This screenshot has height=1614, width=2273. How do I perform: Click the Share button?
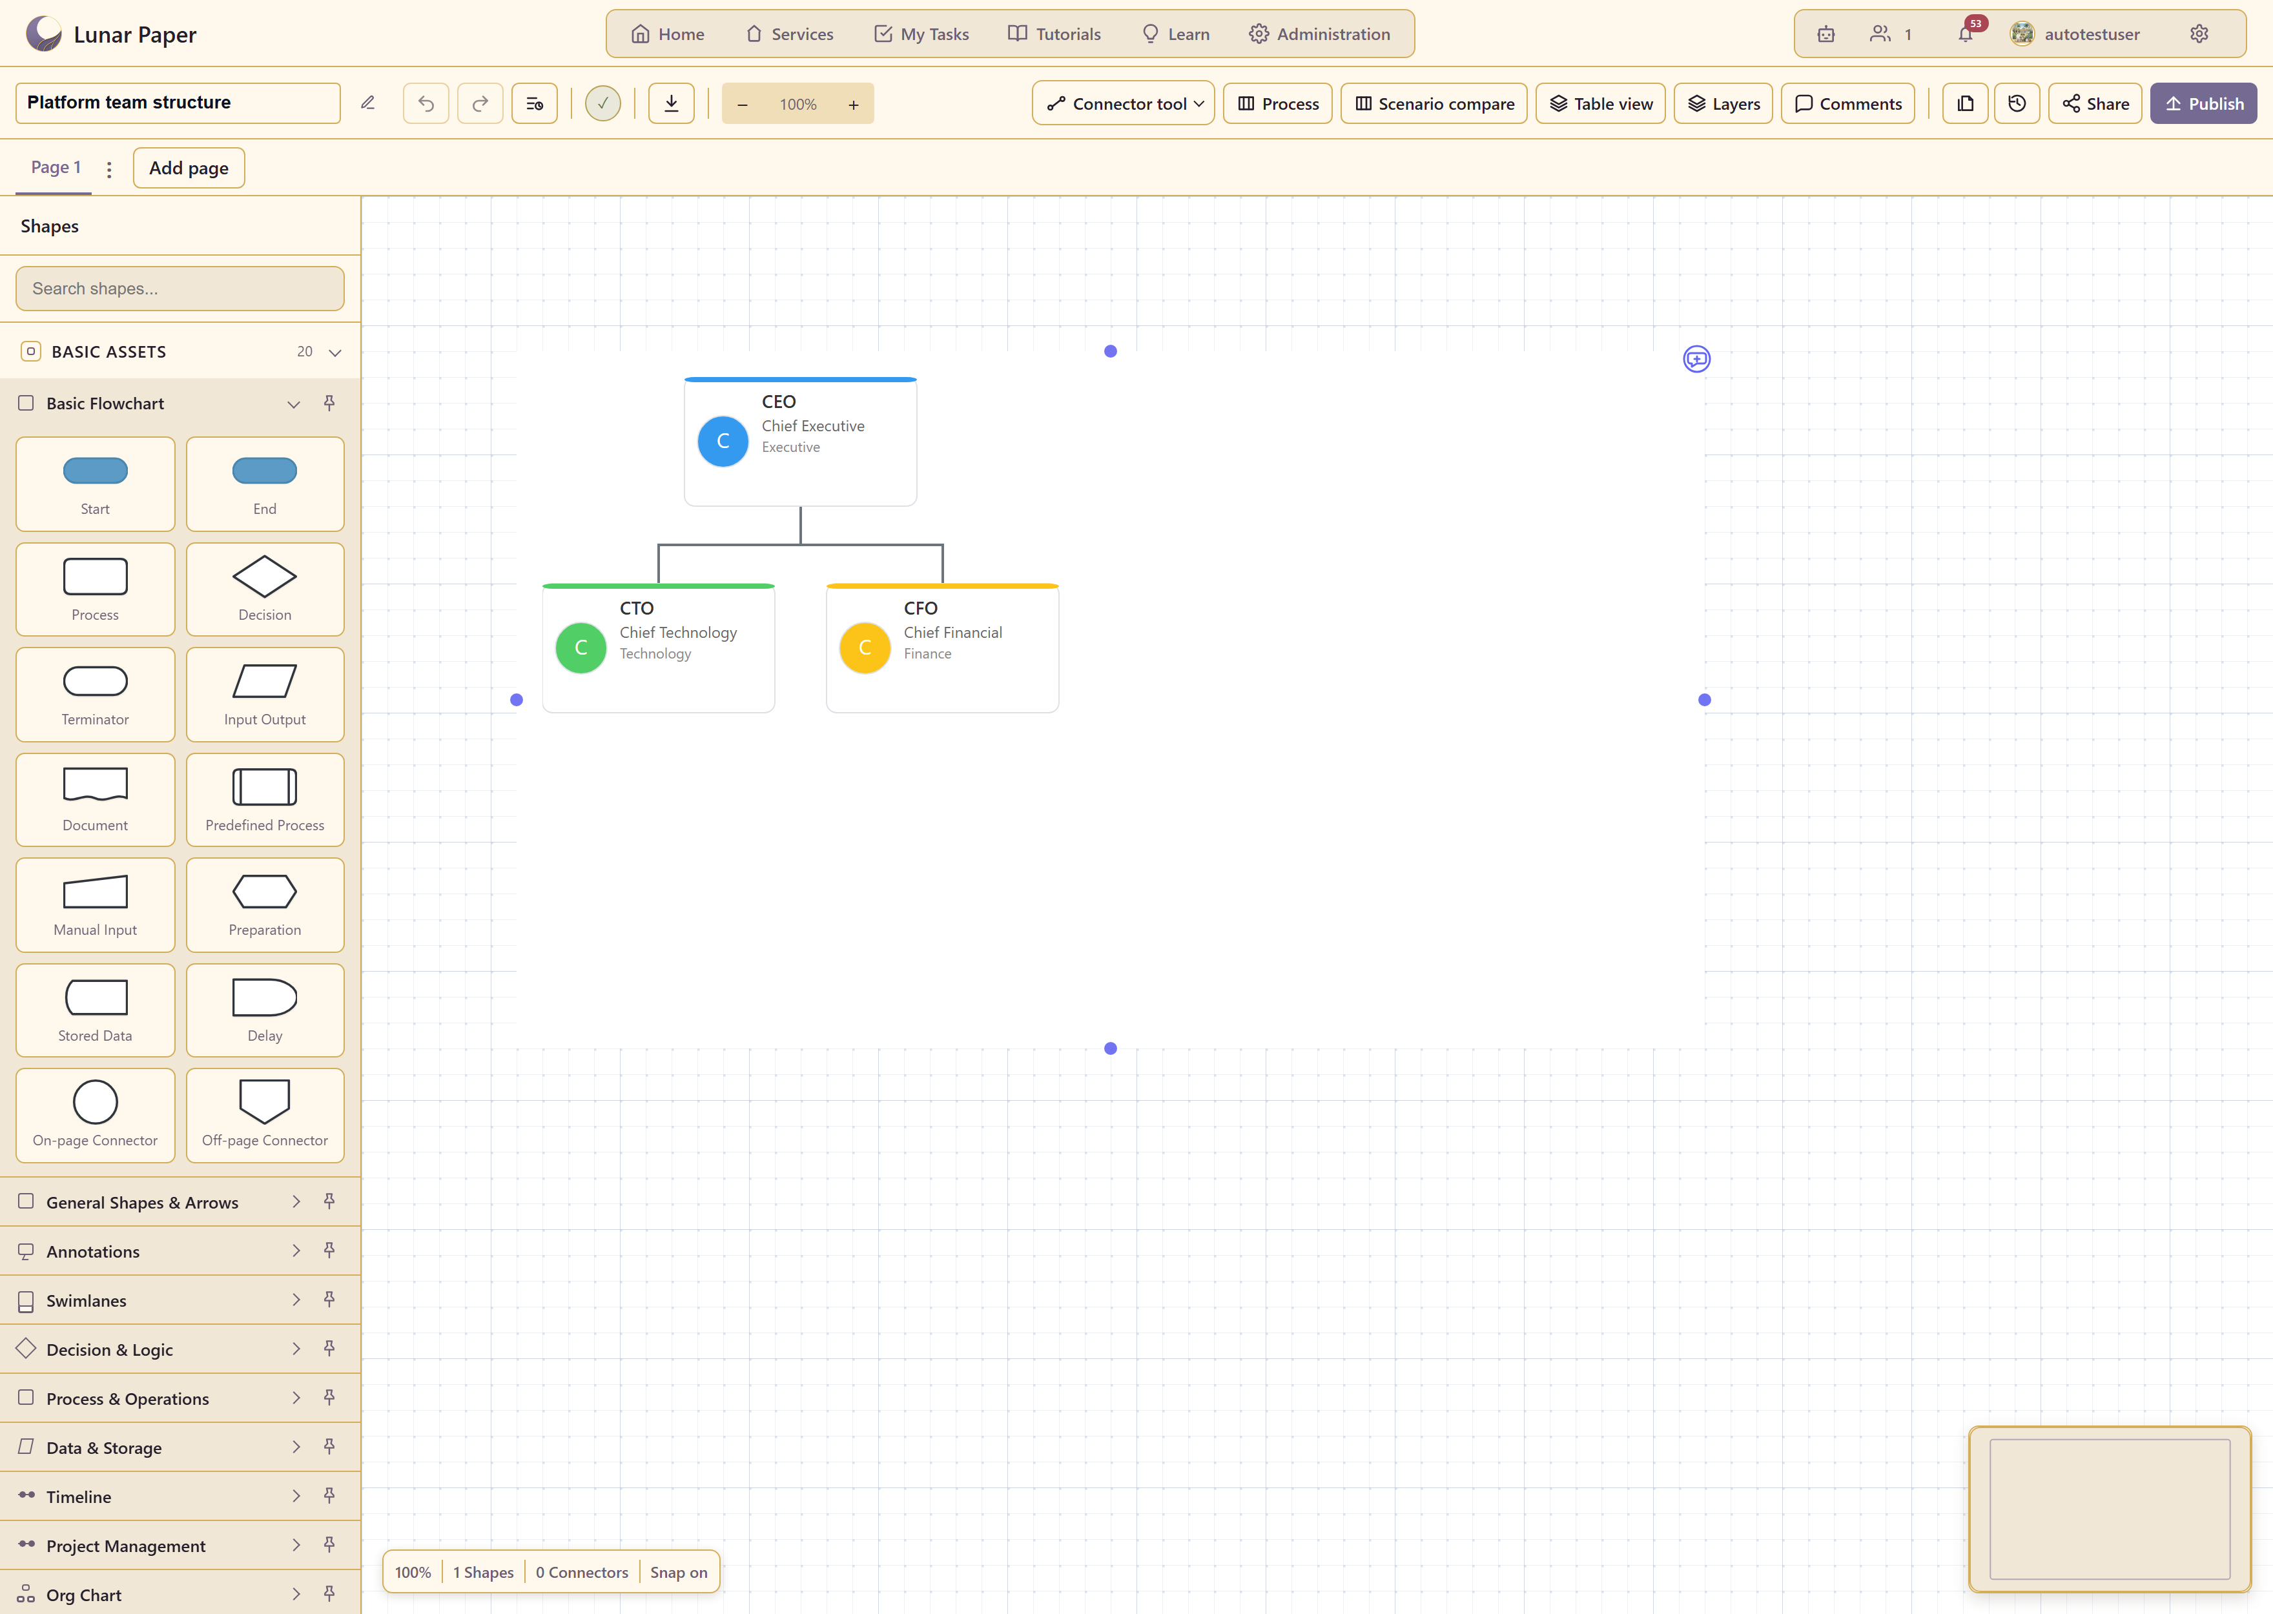[x=2095, y=103]
